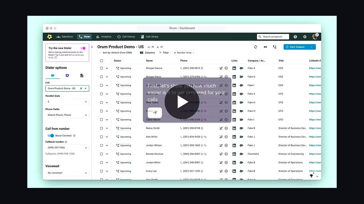
Task: Open the help question mark icon
Action: click(295, 37)
